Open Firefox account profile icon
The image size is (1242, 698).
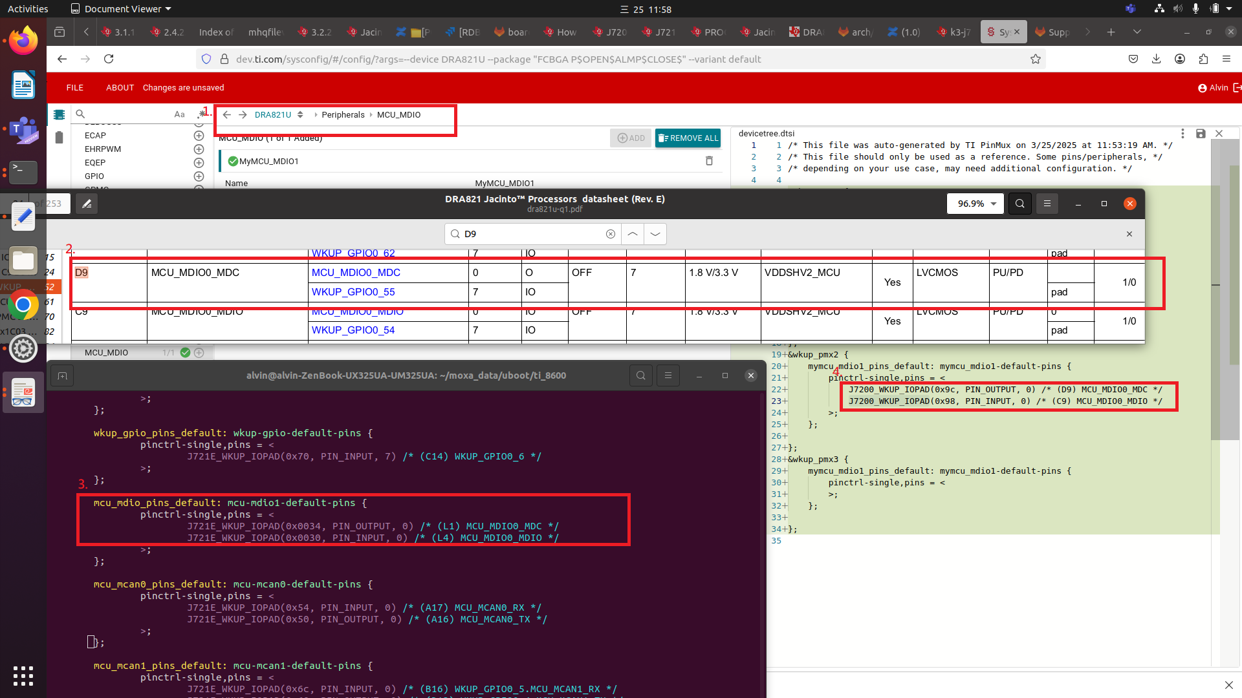pos(1180,59)
